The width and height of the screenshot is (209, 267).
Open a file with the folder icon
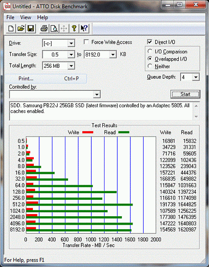tap(21, 28)
